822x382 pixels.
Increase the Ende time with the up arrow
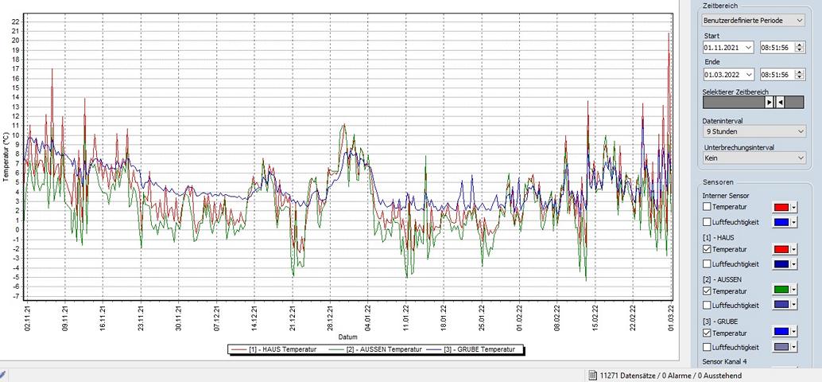tap(799, 72)
